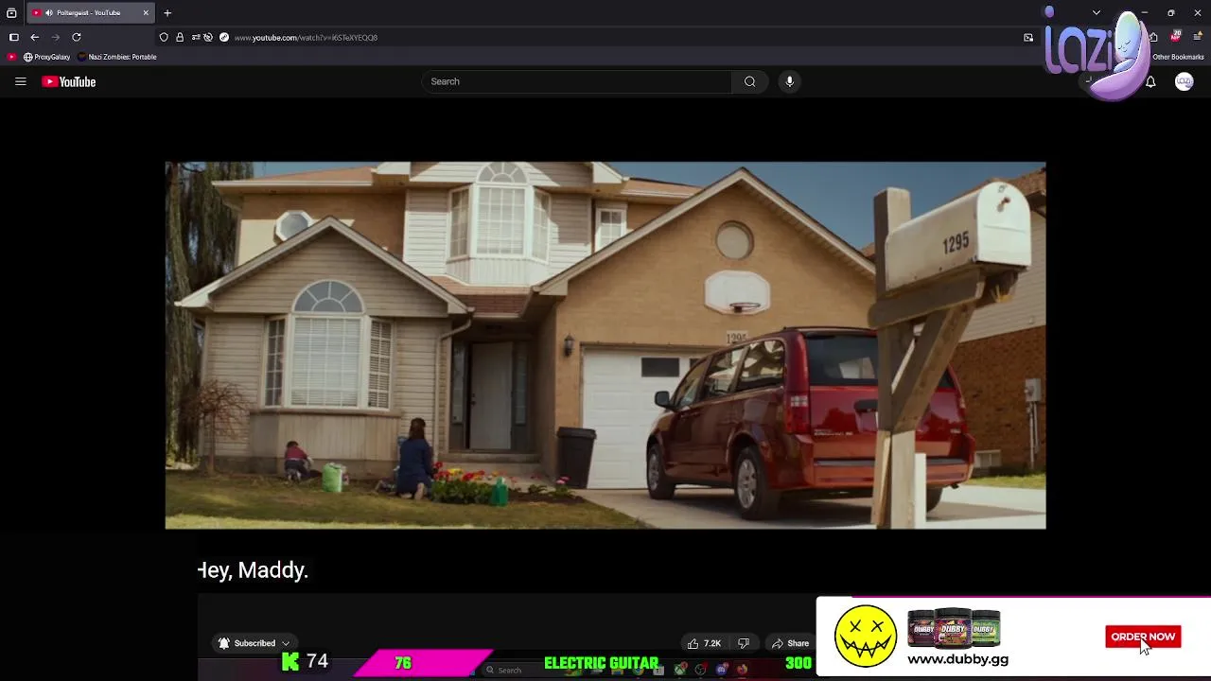This screenshot has height=681, width=1211.
Task: Open YouTube notifications bell
Action: pos(1150,82)
